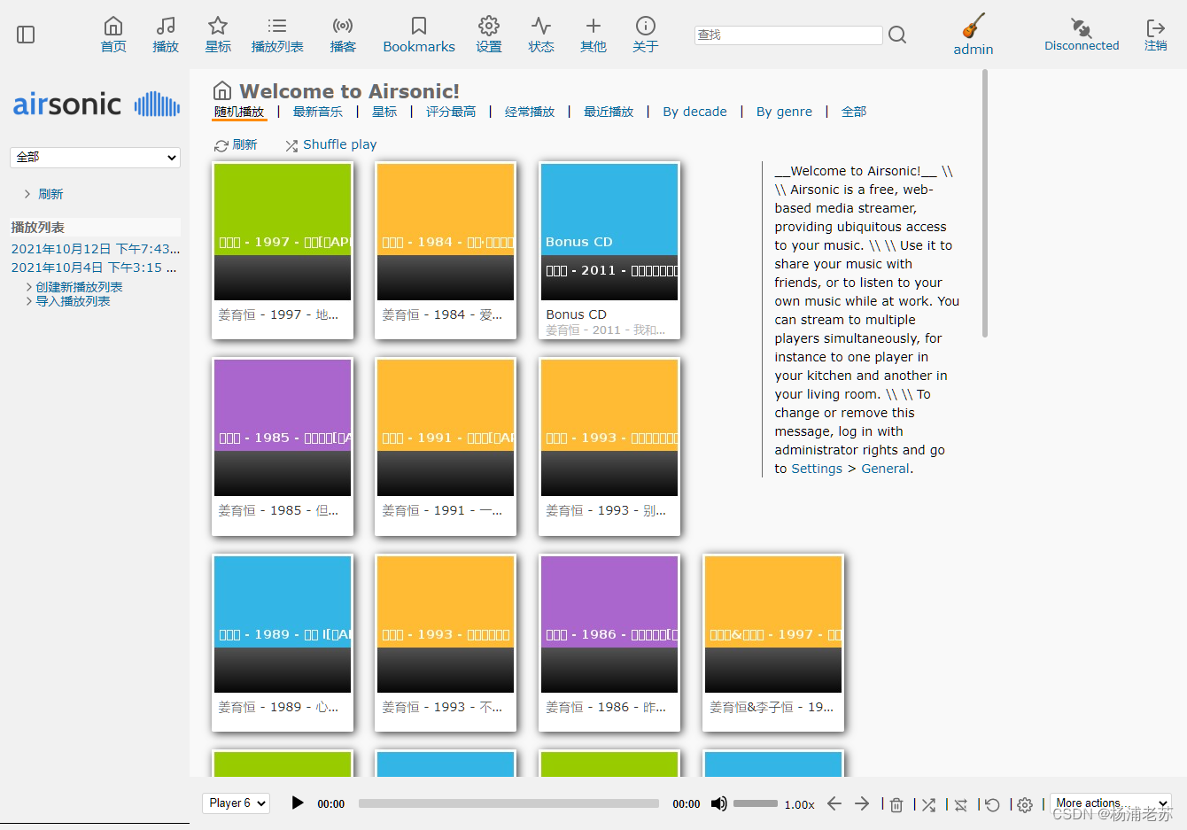Screen dimensions: 1187x830
Task: Select the 全部 tab in album filters
Action: pos(854,112)
